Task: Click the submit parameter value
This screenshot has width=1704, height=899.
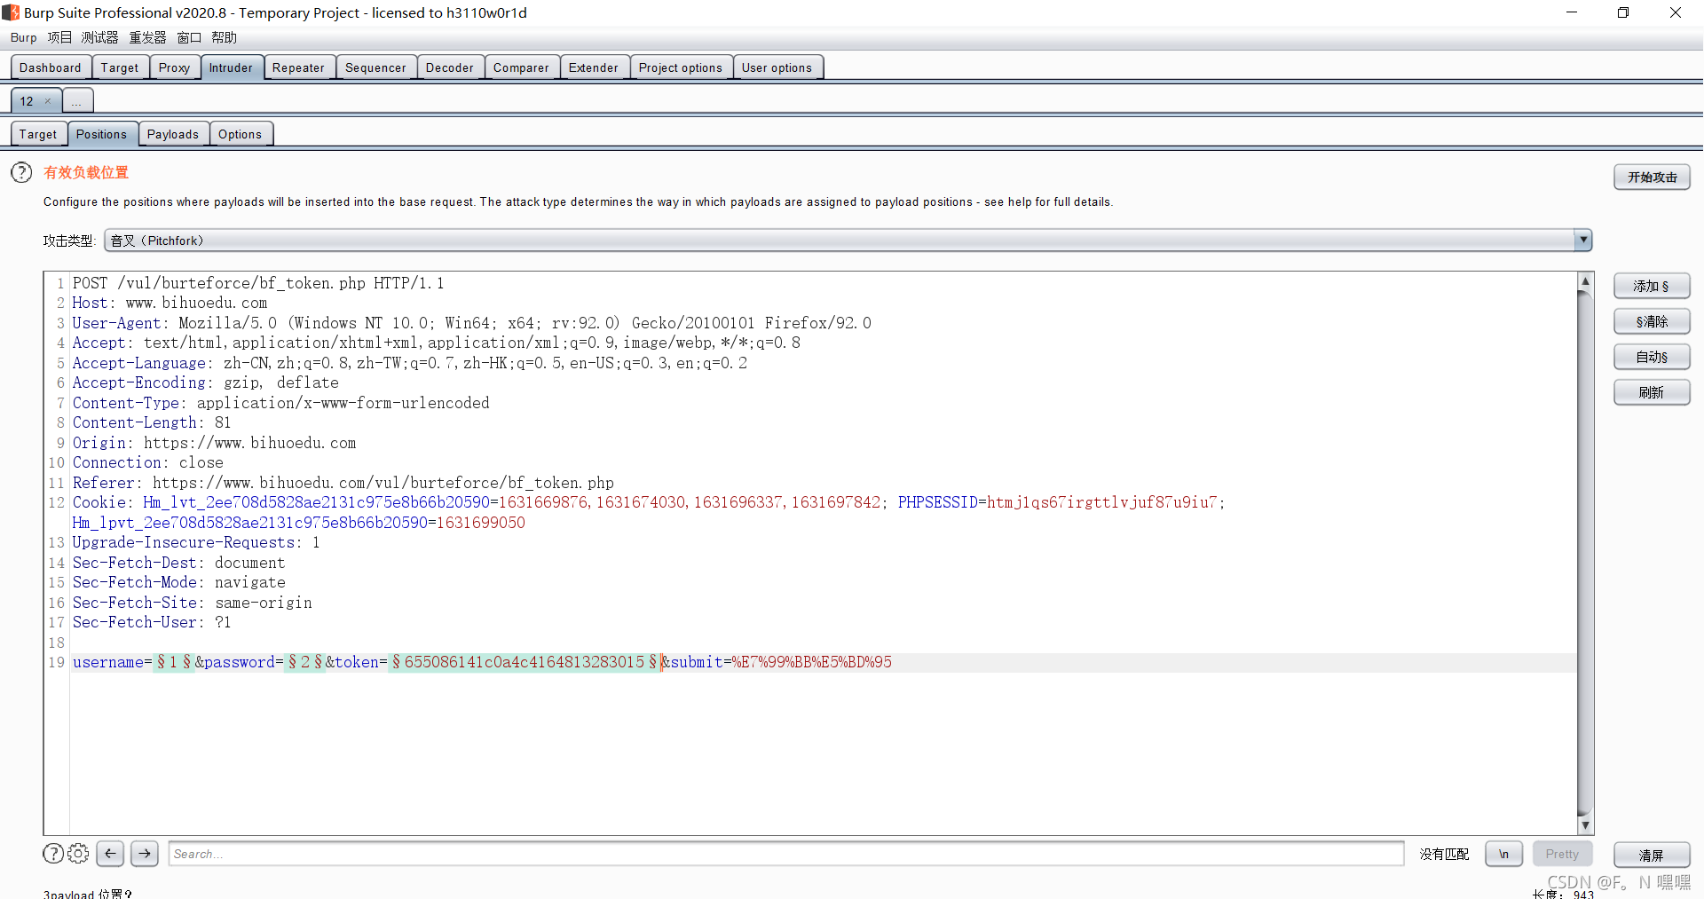Action: pos(812,662)
